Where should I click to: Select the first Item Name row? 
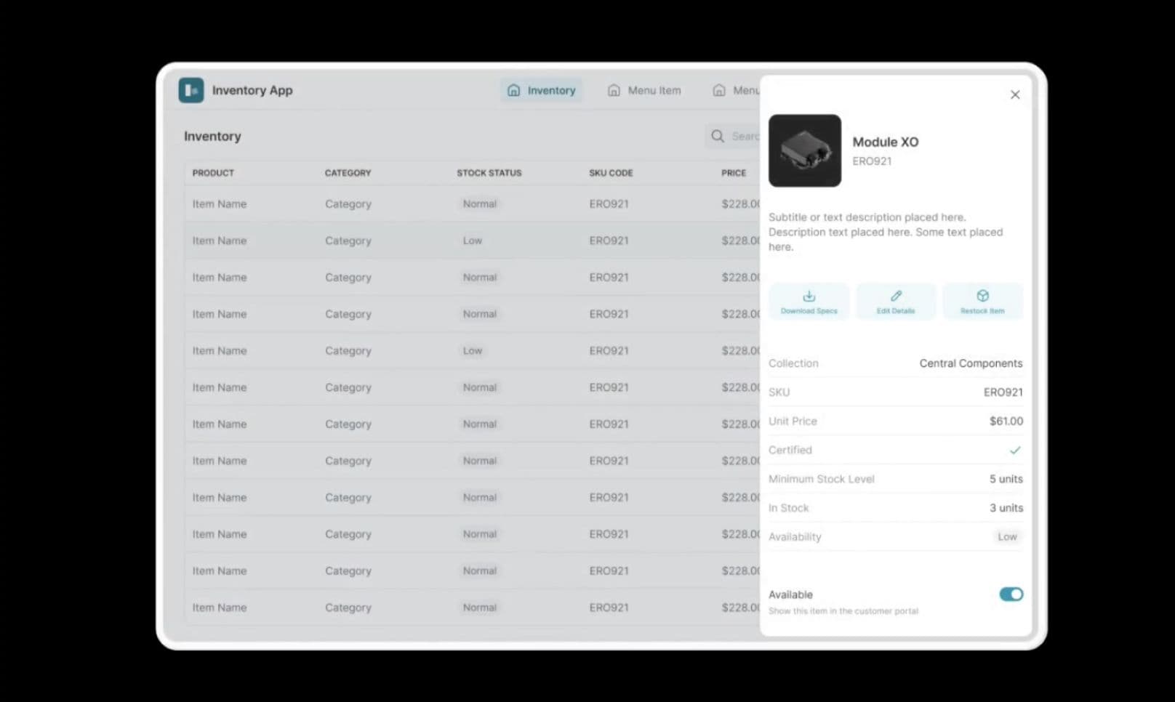[219, 204]
